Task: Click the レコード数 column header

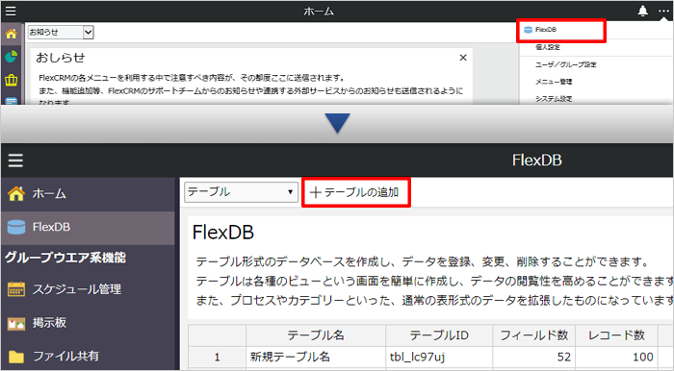Action: point(616,335)
